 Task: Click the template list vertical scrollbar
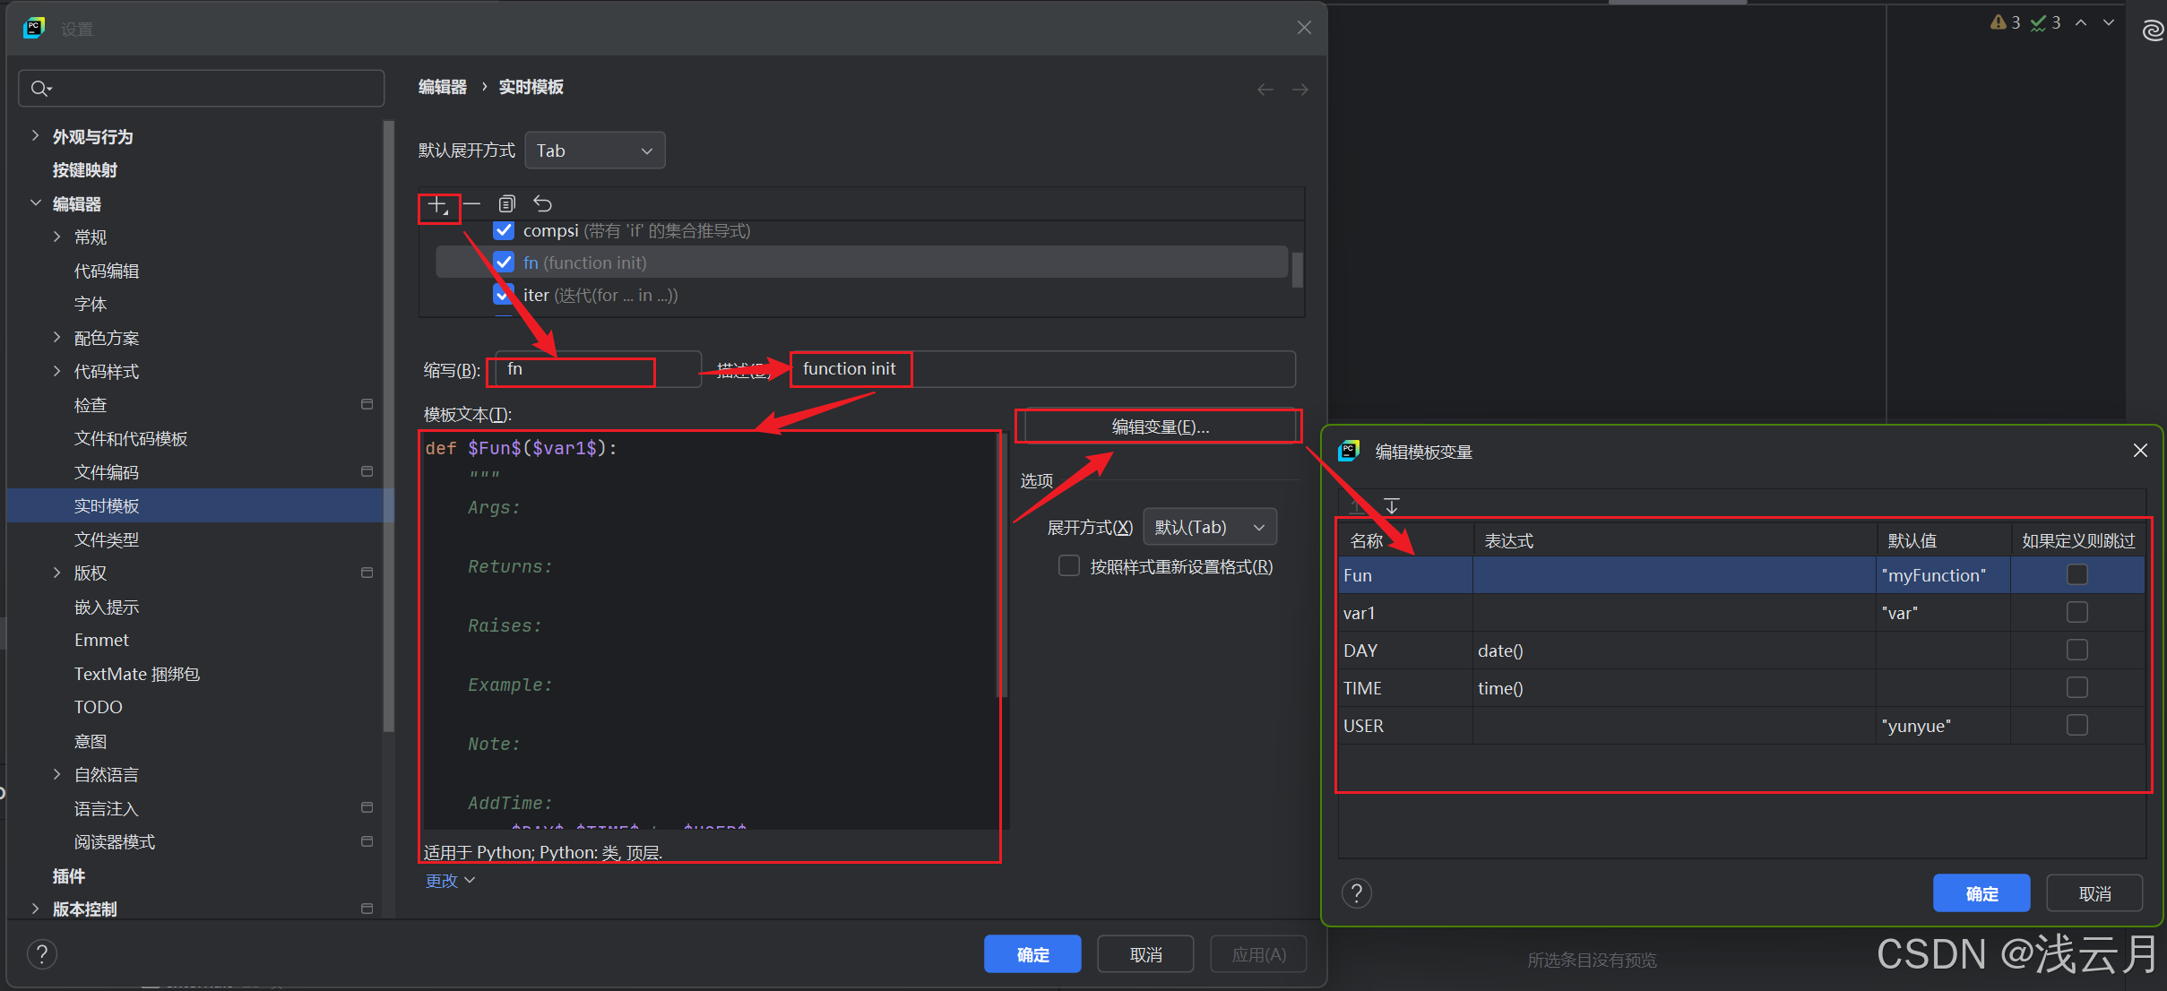coord(1298,270)
